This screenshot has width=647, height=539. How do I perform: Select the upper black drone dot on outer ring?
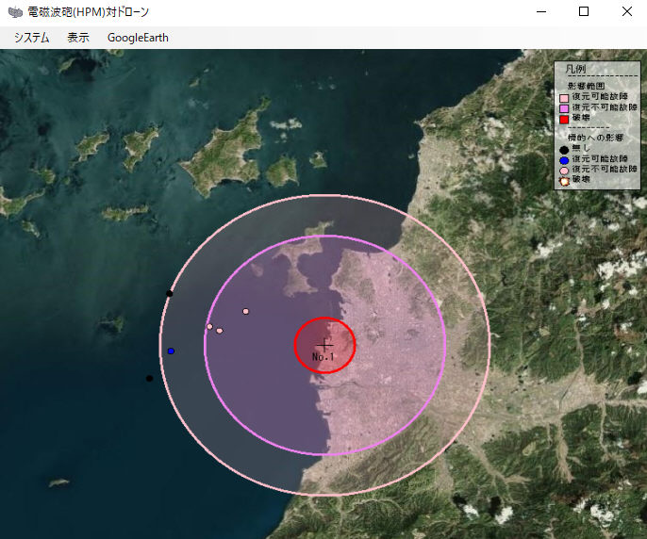pos(170,294)
